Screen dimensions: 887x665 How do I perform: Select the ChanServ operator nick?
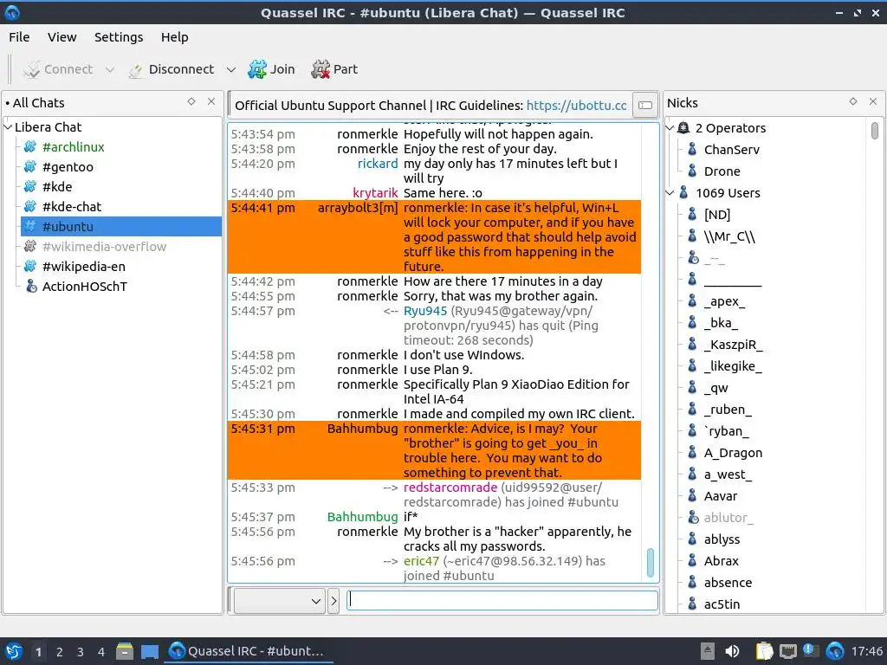click(x=731, y=150)
